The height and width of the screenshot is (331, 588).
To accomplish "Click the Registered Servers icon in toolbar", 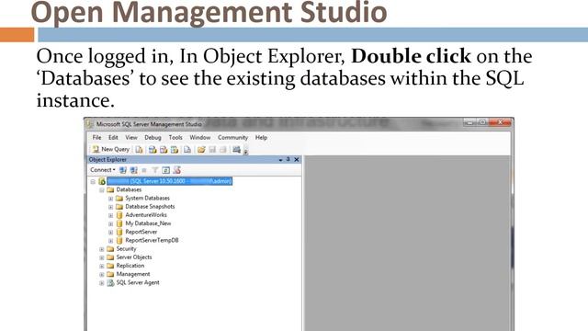I will point(236,149).
